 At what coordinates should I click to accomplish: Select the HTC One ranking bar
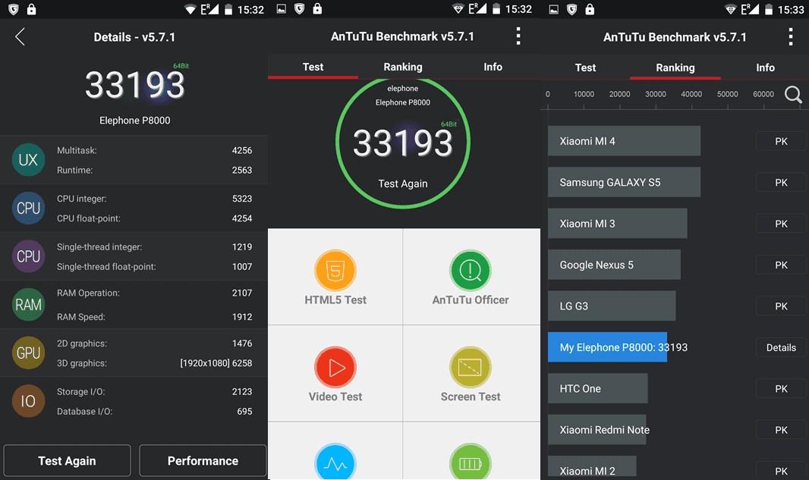point(597,388)
